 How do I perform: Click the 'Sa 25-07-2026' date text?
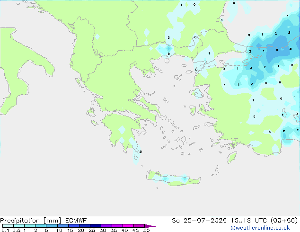(199, 221)
